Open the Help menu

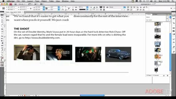click(x=73, y=1)
